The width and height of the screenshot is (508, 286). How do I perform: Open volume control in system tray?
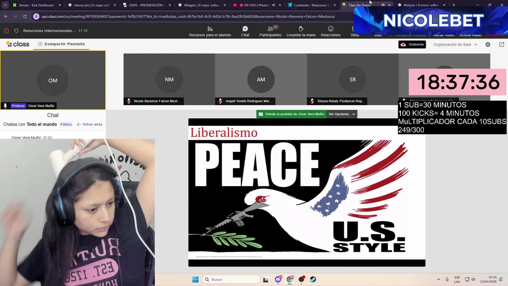point(473,279)
